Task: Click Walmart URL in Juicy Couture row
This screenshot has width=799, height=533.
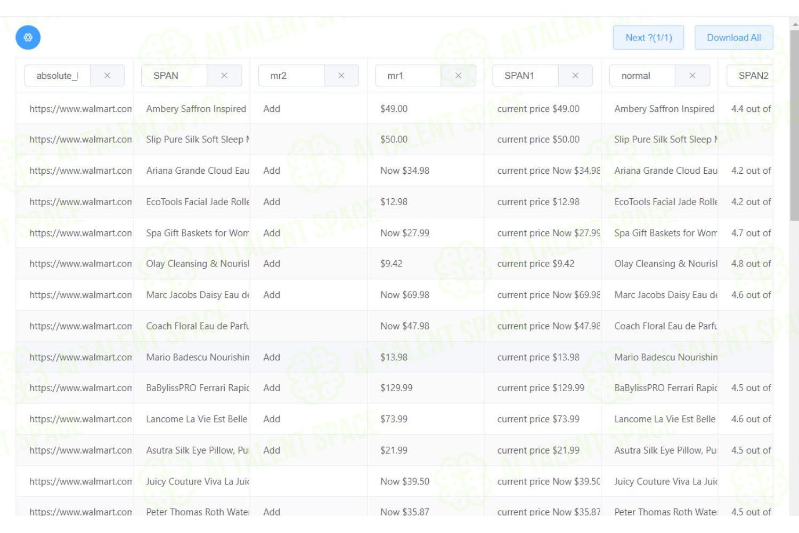Action: click(x=75, y=481)
